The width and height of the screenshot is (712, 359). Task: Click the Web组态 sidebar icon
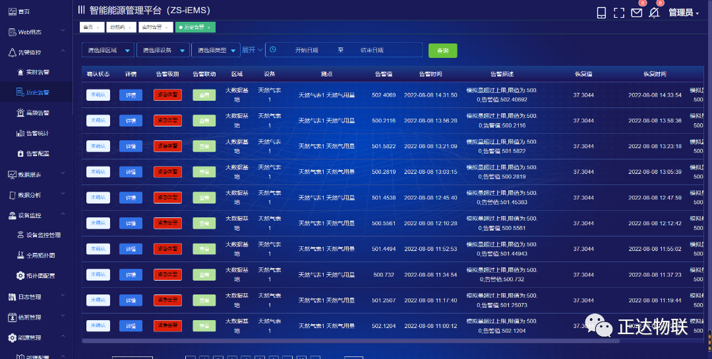(x=13, y=32)
